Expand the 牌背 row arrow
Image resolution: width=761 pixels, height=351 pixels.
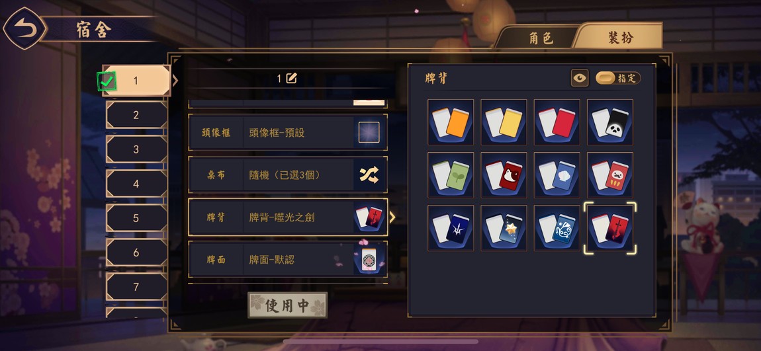click(x=392, y=217)
